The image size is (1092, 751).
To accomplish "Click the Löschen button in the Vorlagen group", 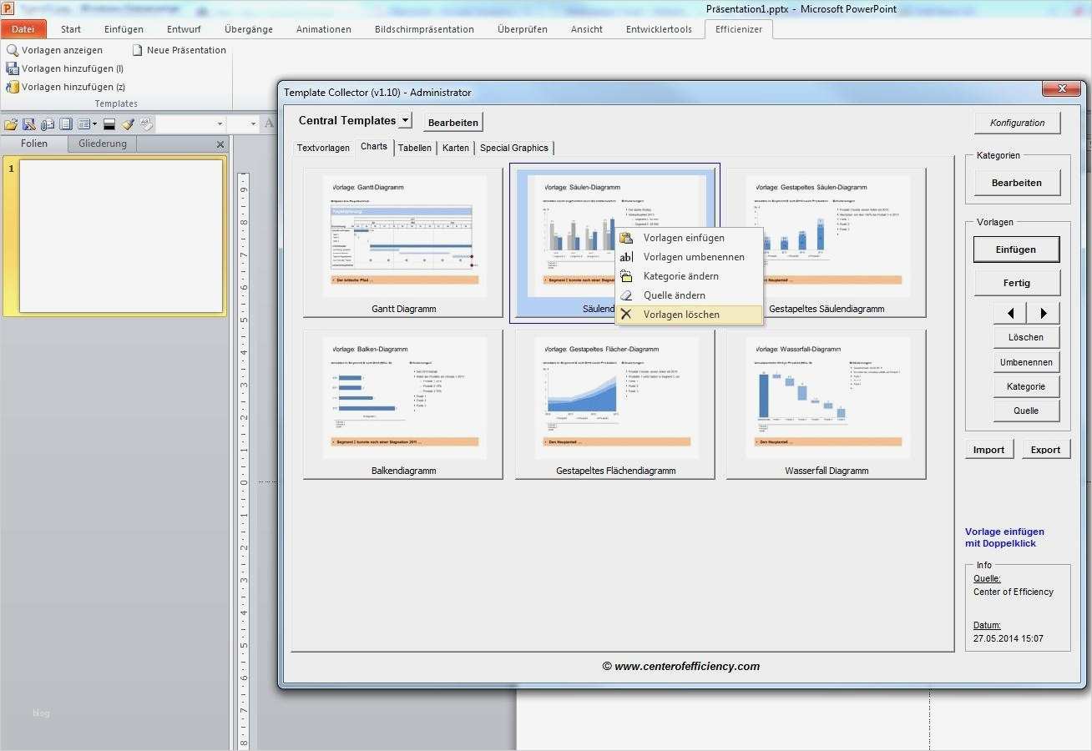I will 1026,337.
